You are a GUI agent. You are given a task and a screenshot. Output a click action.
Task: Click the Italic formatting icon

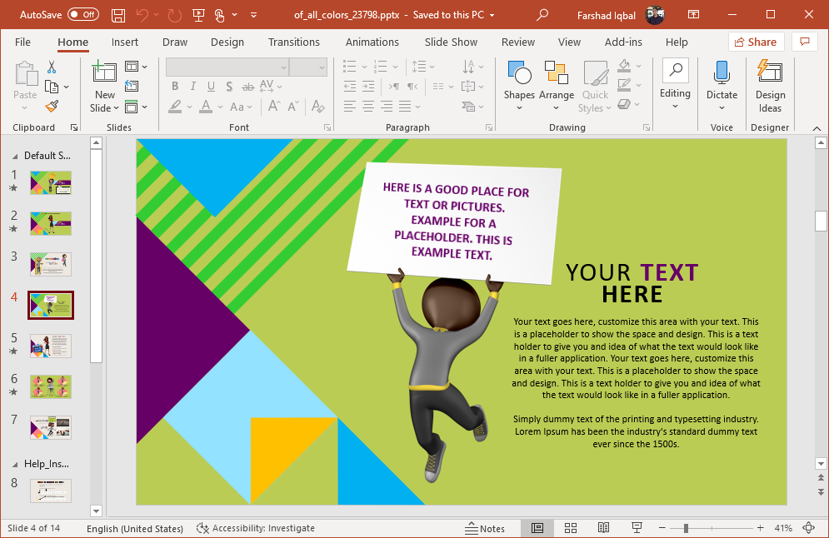192,86
